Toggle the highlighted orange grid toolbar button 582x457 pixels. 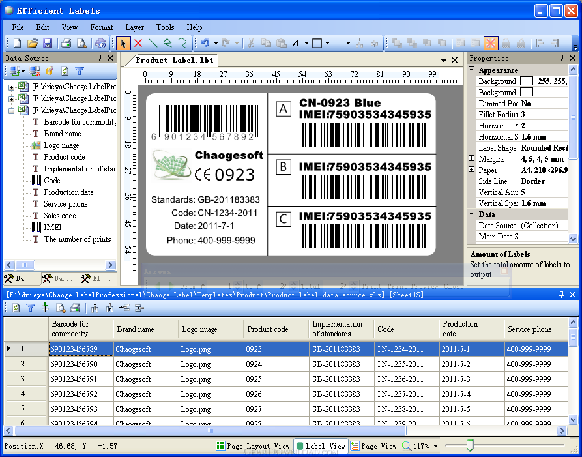coord(490,44)
